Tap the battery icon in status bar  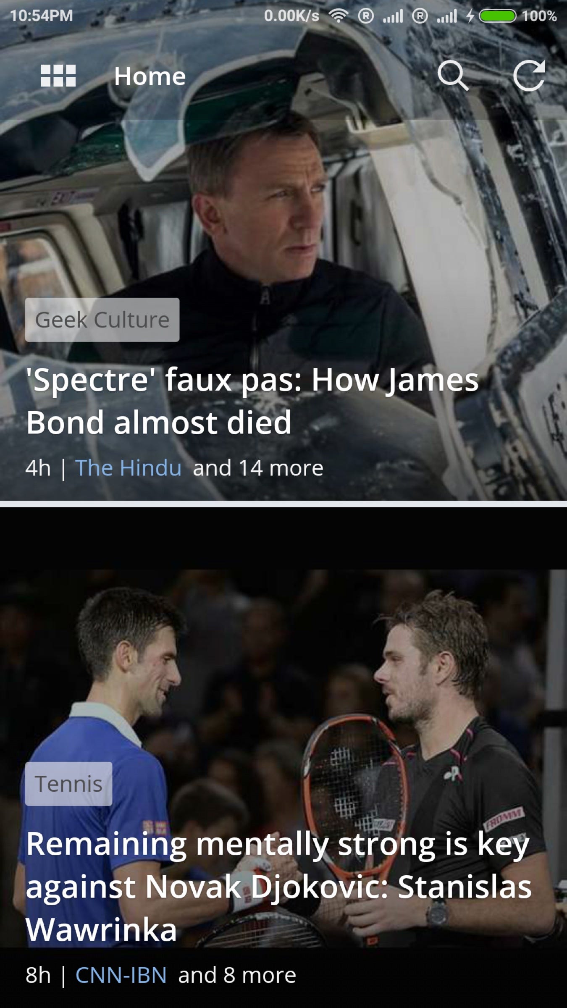[x=498, y=16]
